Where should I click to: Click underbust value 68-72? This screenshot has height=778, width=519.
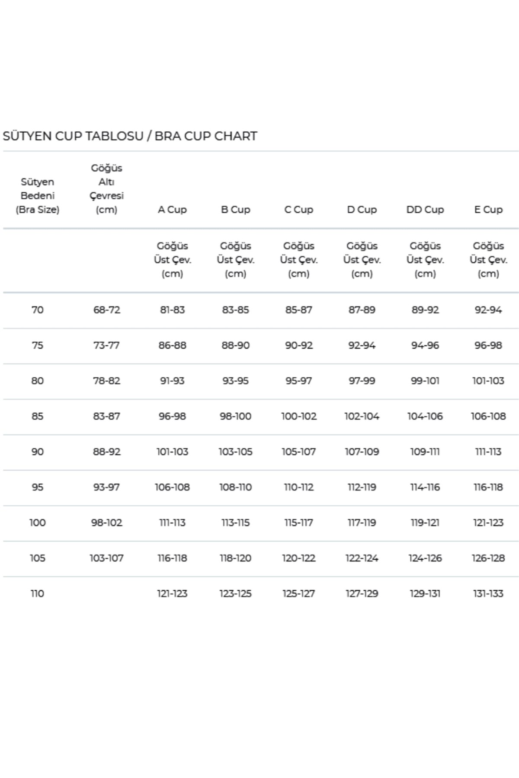(x=106, y=310)
